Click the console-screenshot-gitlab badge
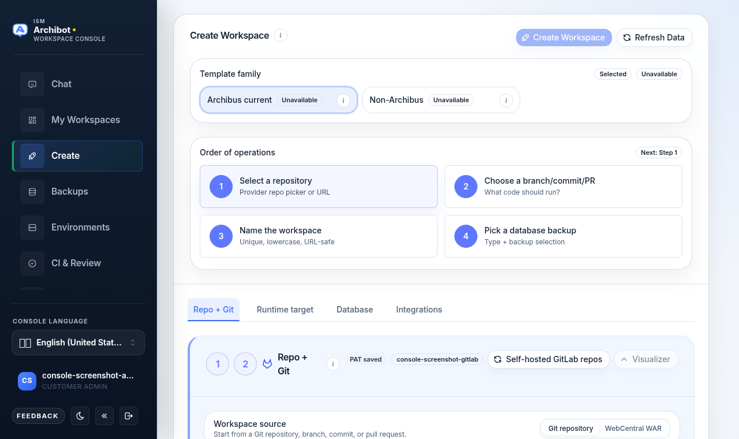 pyautogui.click(x=438, y=359)
